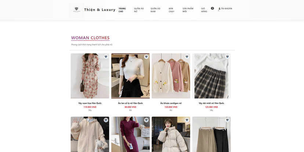
Task: Click Áo label under cardigan price
Action: (x=171, y=110)
